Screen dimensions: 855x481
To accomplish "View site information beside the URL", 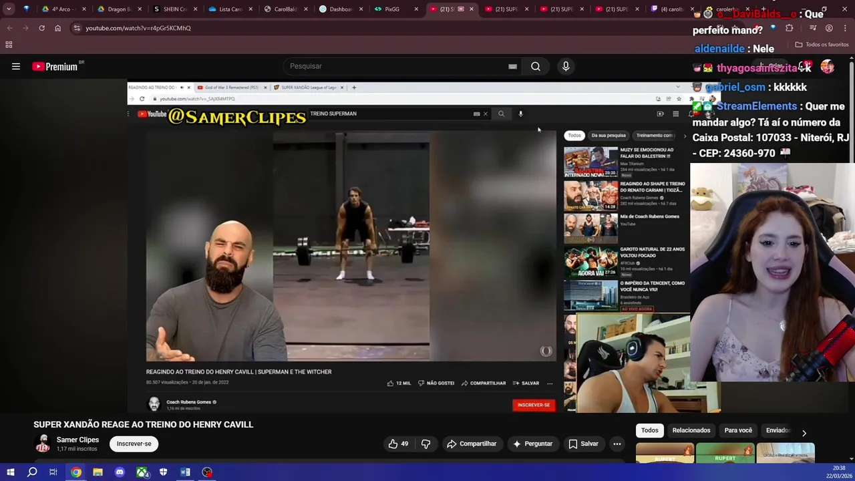I will [77, 28].
